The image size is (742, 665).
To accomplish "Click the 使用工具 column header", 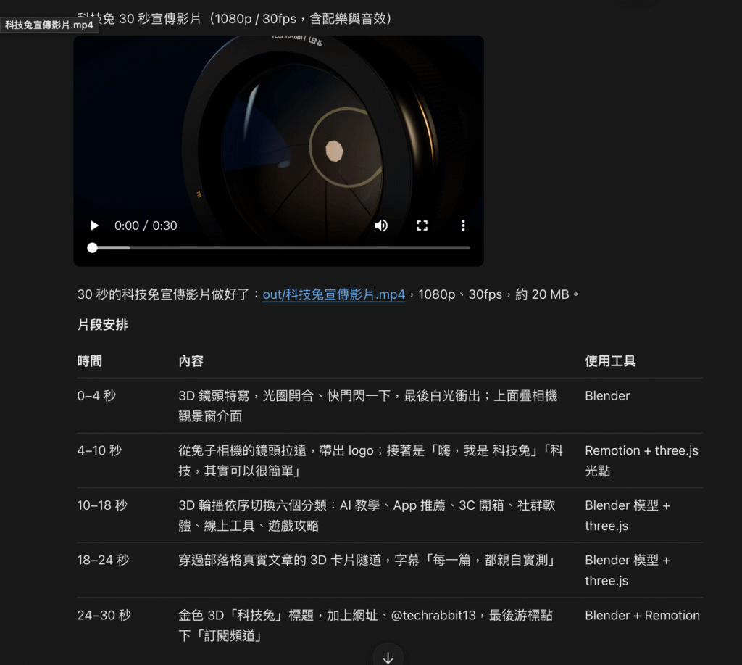I will [x=610, y=361].
